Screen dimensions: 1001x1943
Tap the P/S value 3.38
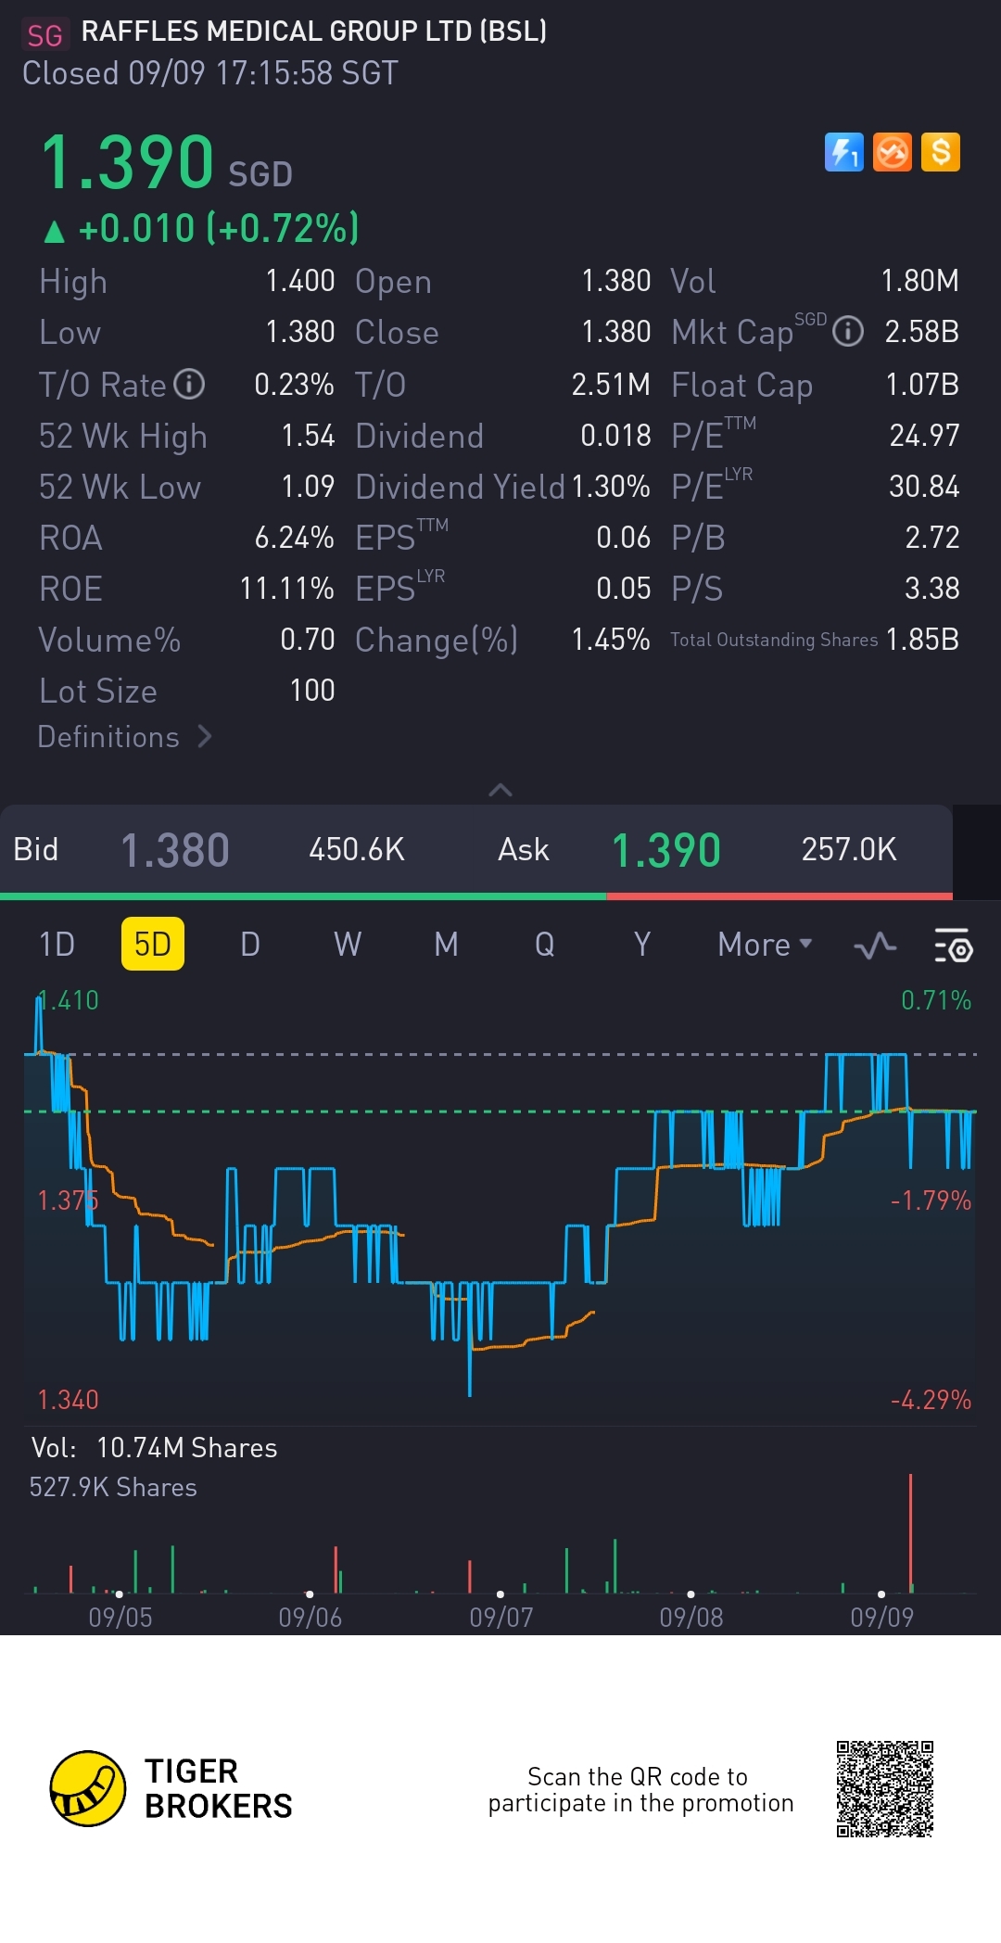pyautogui.click(x=932, y=589)
